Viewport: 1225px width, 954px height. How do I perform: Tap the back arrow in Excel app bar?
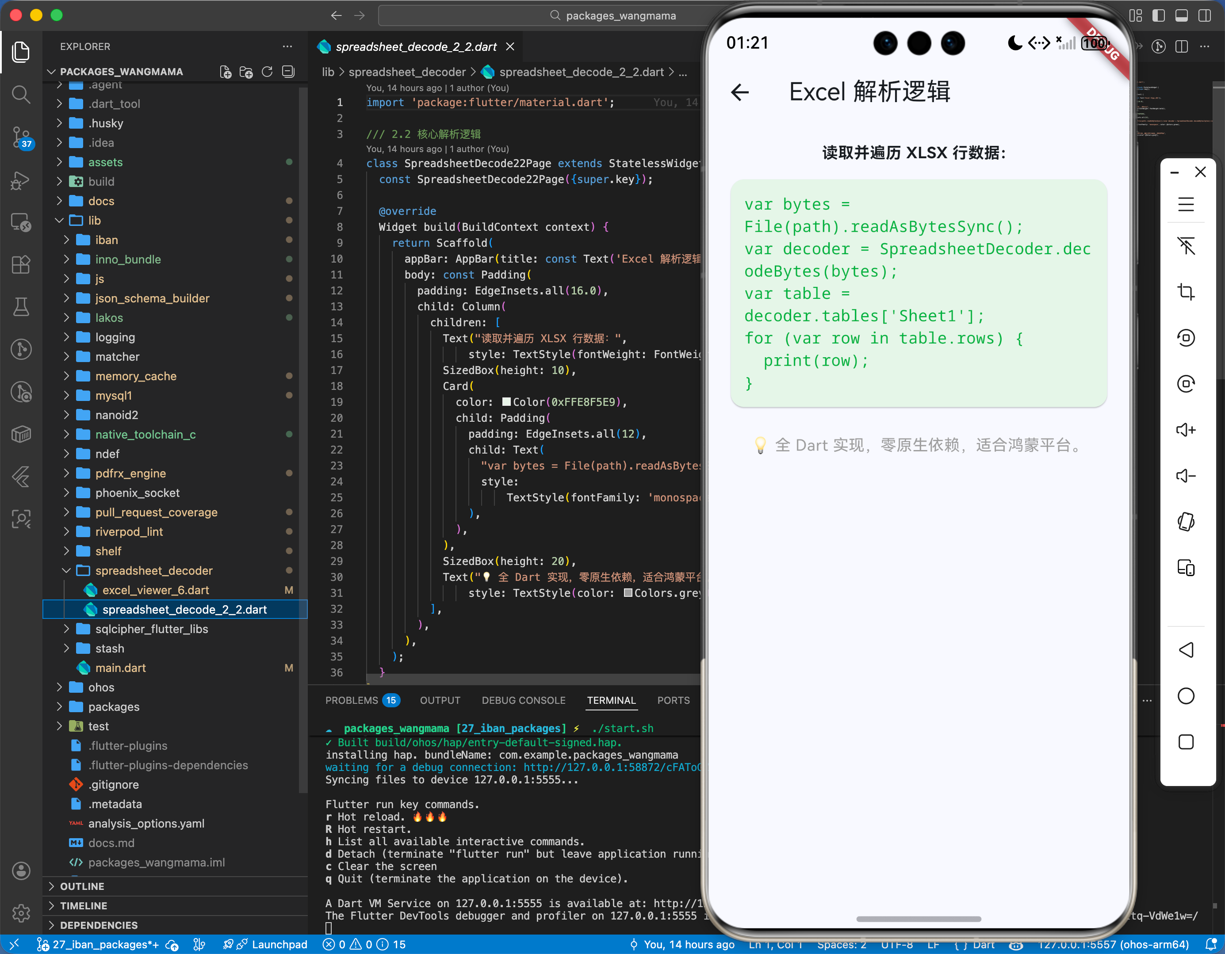point(740,92)
